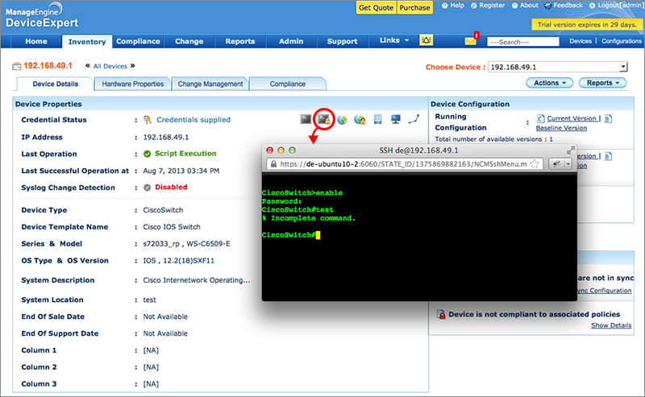
Task: Click the green check Script Execution status icon
Action: click(148, 154)
